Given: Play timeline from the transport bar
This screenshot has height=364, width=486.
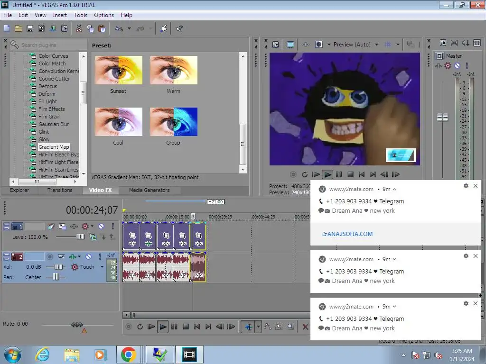Looking at the screenshot, I should point(163,327).
